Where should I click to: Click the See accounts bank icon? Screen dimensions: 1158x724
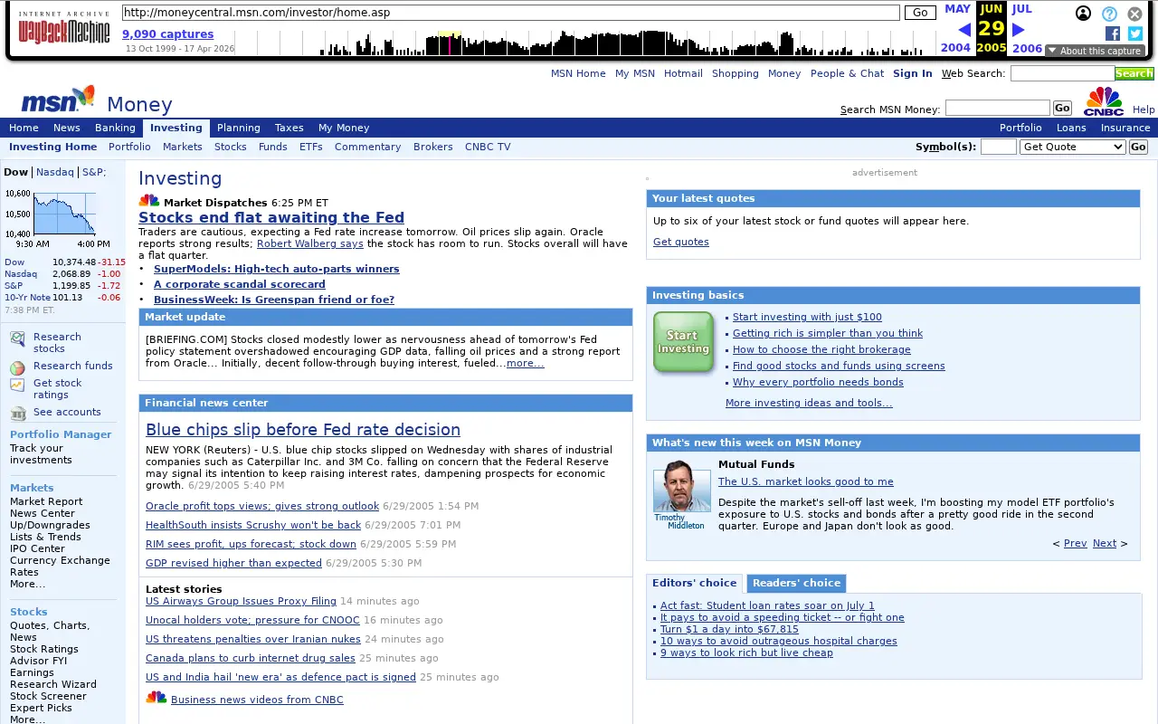coord(18,414)
